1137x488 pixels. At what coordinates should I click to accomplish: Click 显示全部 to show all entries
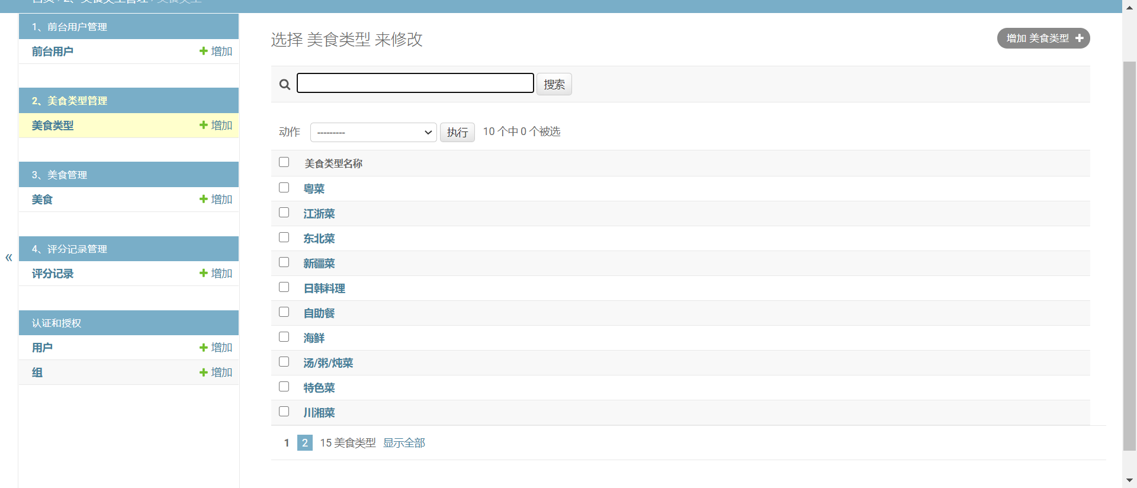tap(404, 443)
